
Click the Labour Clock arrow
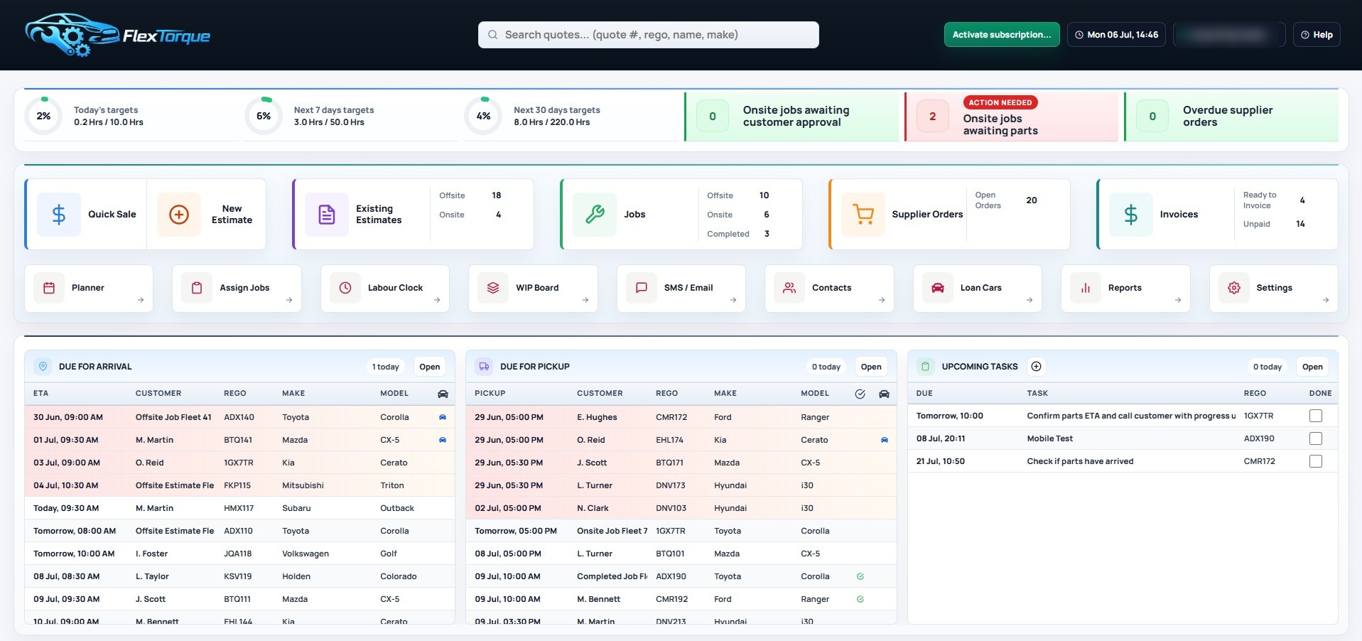pos(437,300)
